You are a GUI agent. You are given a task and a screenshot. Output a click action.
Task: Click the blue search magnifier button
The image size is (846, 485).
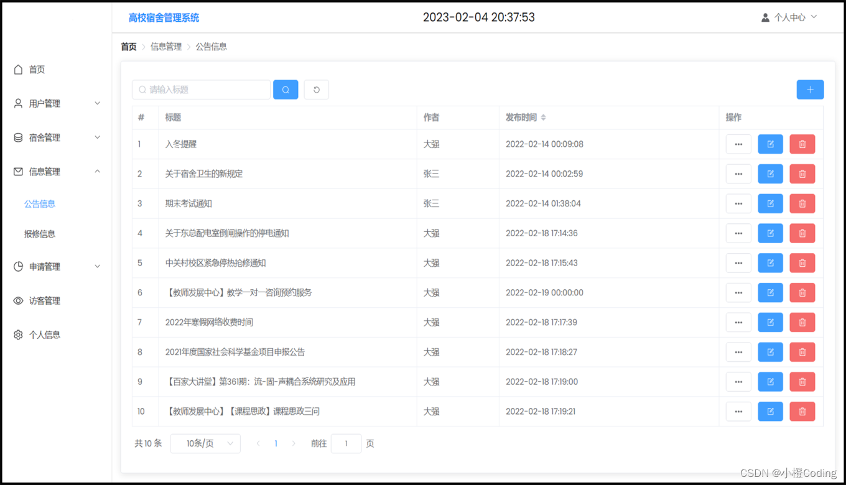[x=286, y=90]
